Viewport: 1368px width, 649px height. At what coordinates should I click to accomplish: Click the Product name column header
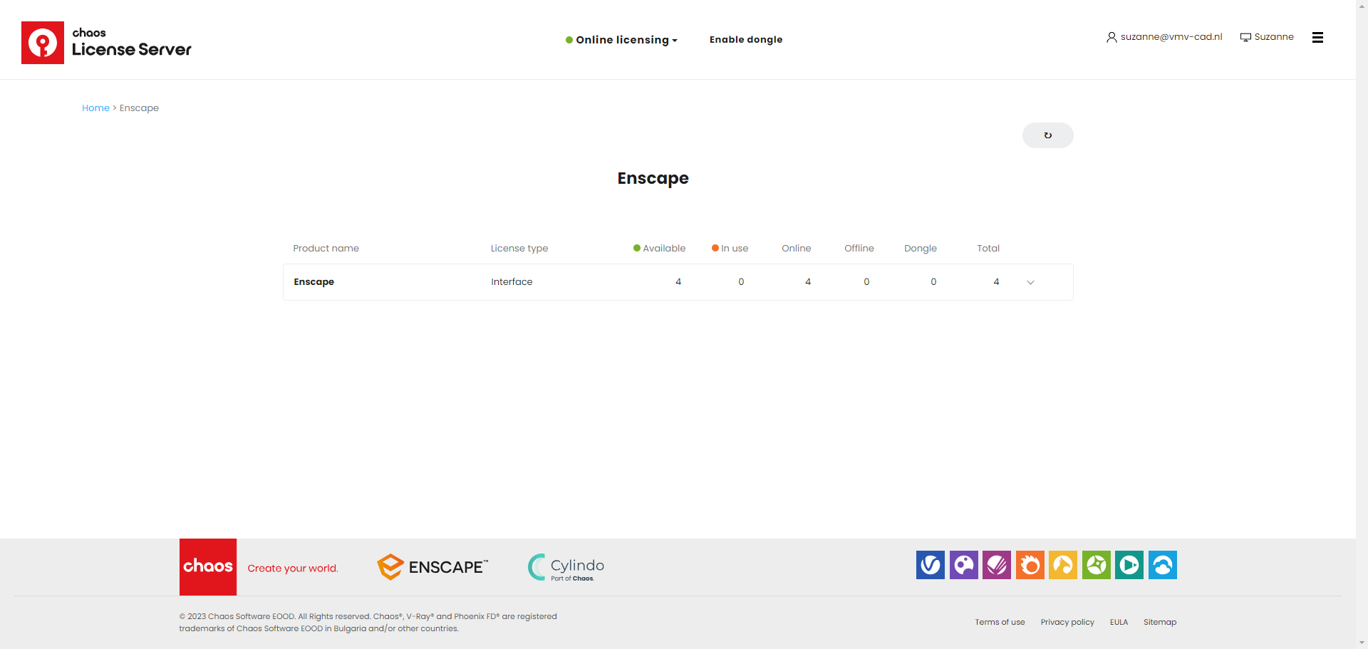(x=326, y=249)
